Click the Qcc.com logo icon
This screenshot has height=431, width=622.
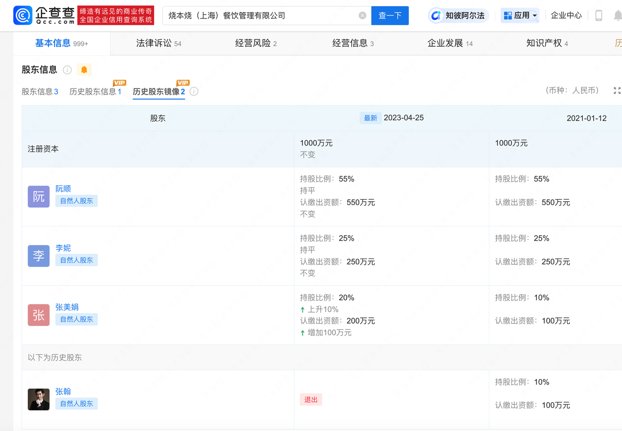[23, 16]
